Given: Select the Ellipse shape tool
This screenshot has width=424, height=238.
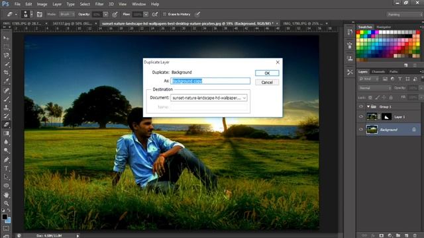Looking at the screenshot, I should click(6, 186).
